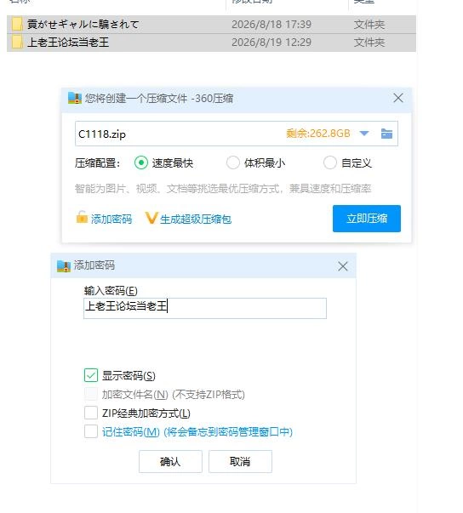Click the 确认 button
Image resolution: width=463 pixels, height=513 pixels.
point(170,461)
